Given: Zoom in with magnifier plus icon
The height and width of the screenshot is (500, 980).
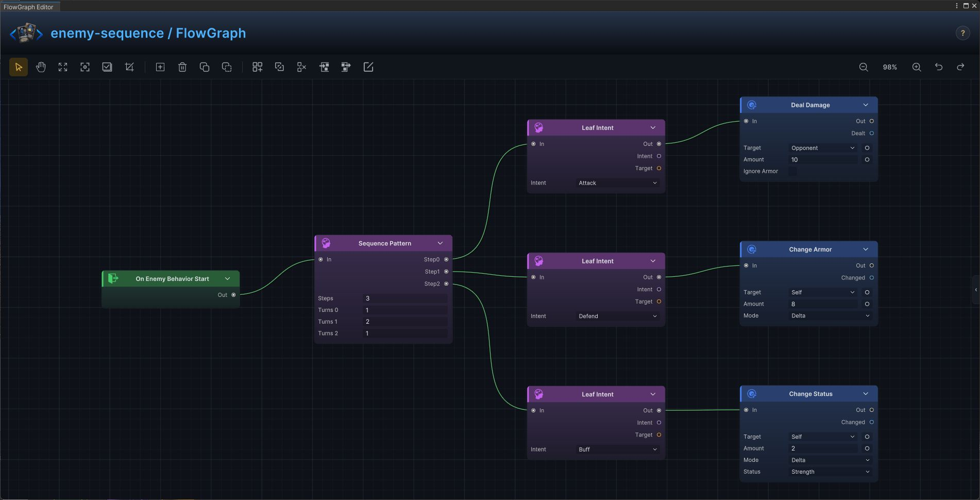Looking at the screenshot, I should (x=917, y=67).
